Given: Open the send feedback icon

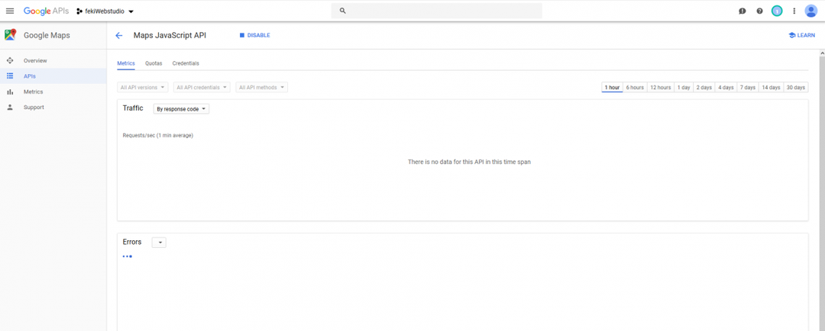Looking at the screenshot, I should [742, 11].
